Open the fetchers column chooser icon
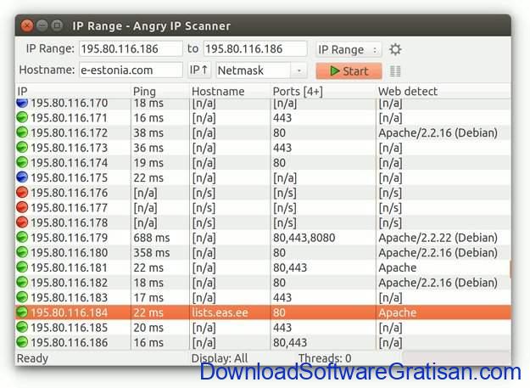The image size is (530, 388). tap(395, 71)
